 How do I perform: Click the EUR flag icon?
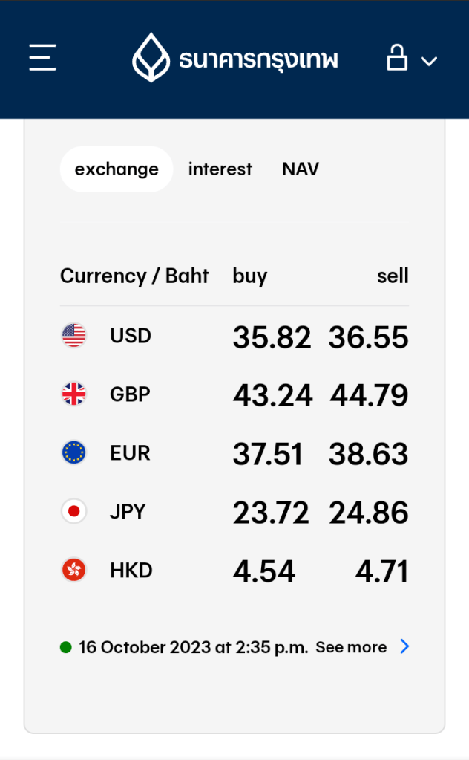pos(73,452)
